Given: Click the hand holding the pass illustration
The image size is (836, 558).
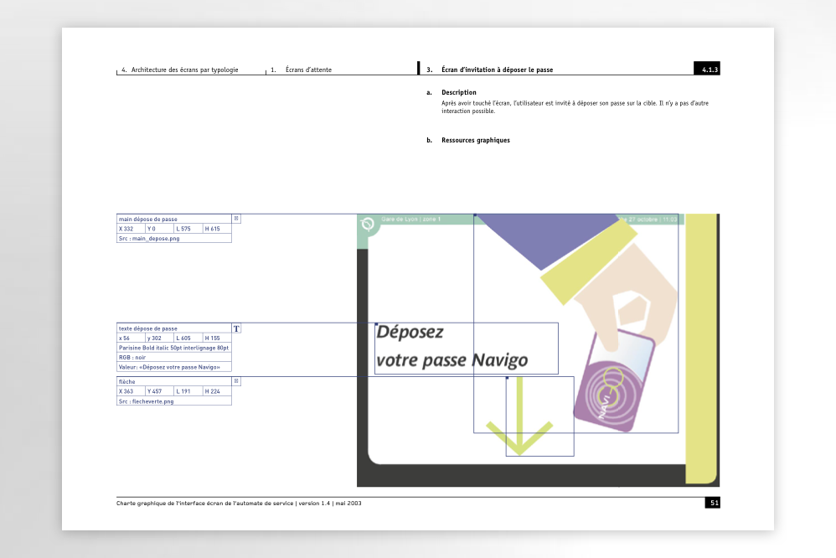Looking at the screenshot, I should [x=627, y=296].
